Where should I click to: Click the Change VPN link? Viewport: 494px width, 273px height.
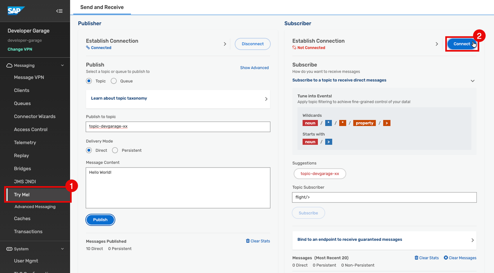tap(20, 49)
